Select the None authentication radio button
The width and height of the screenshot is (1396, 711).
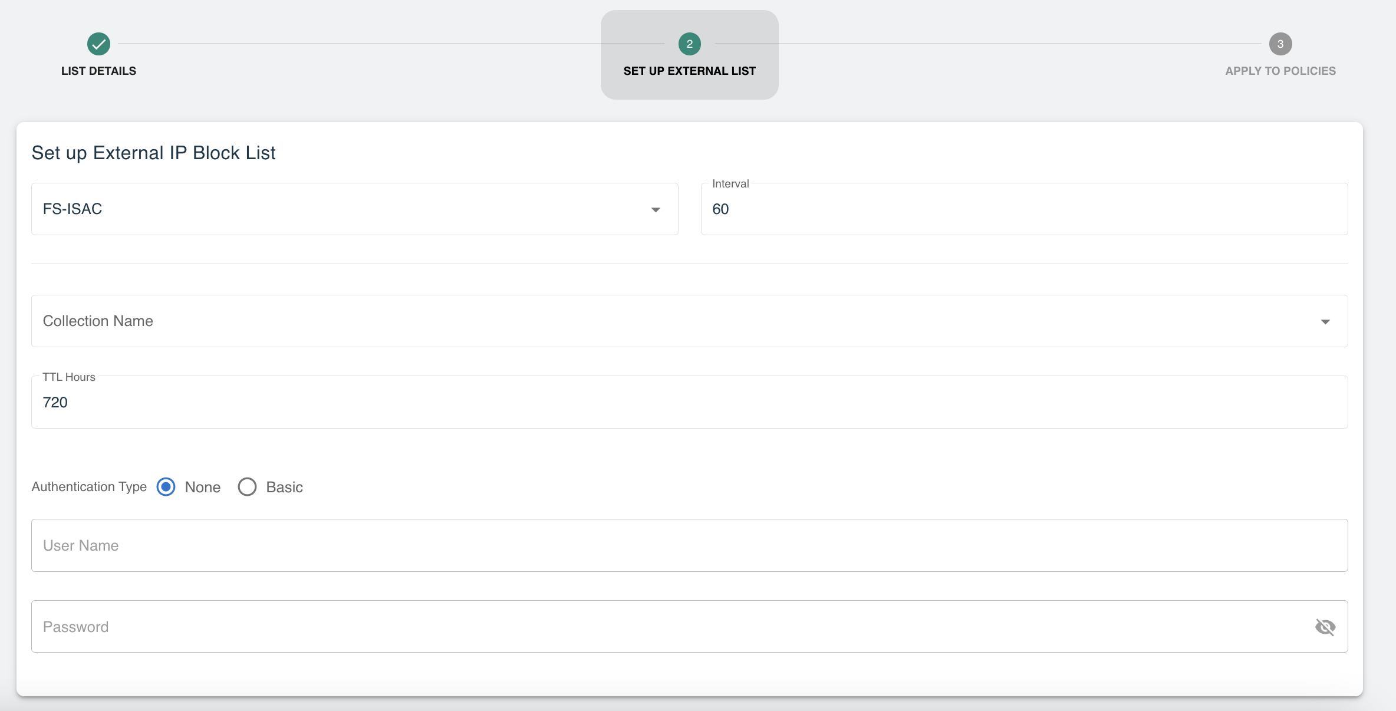(166, 487)
